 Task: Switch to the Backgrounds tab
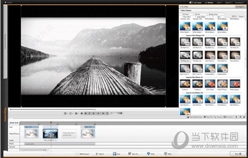pos(213,14)
